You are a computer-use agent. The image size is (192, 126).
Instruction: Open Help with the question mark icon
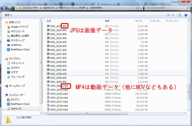point(186,15)
